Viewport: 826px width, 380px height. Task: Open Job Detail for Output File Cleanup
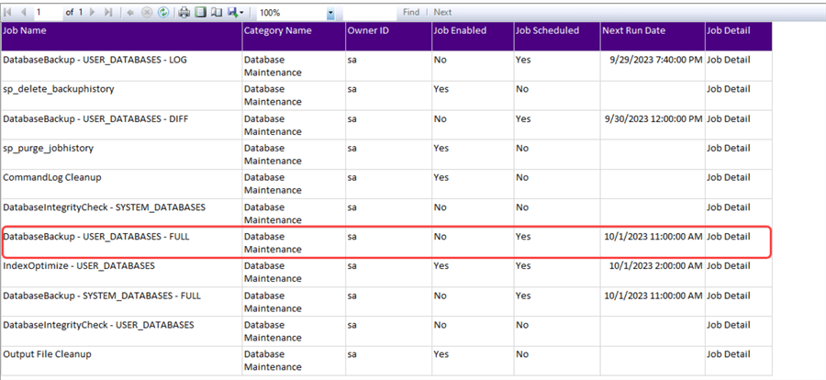[728, 353]
